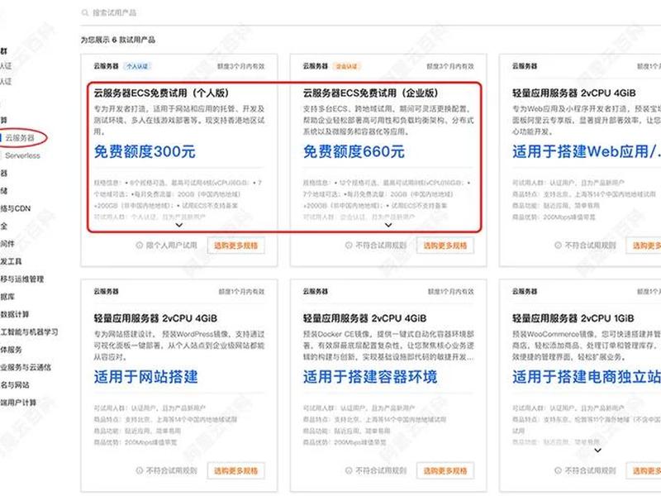Click 选购更多规格 on 网站搭建 card
Screen dimensions: 661x496
click(236, 470)
